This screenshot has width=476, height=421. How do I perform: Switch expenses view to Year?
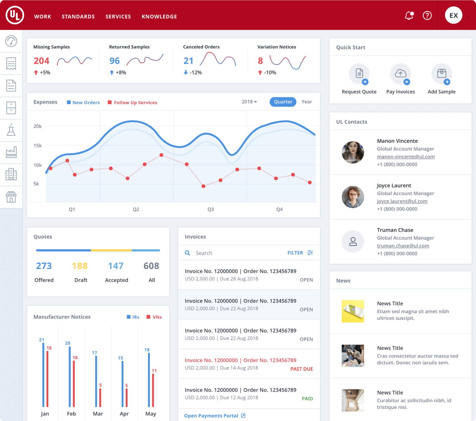307,102
